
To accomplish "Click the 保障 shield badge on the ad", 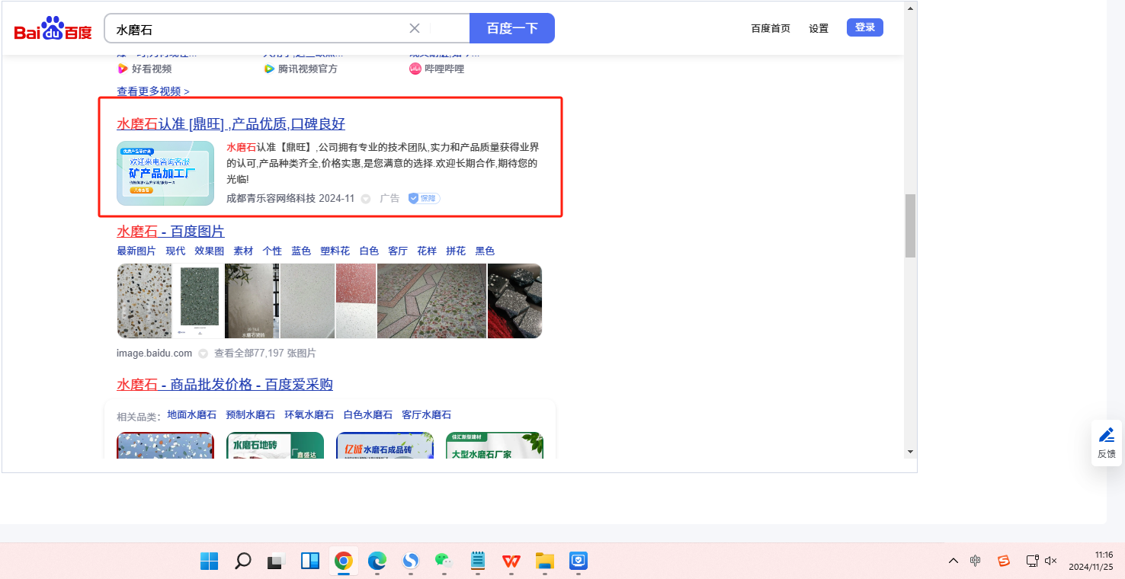I will [x=424, y=198].
